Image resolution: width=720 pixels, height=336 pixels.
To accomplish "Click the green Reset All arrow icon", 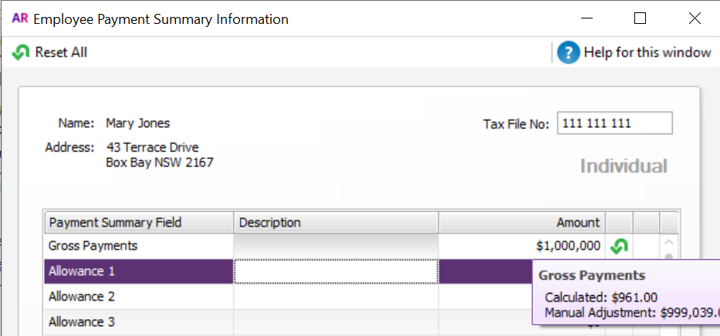I will point(22,52).
